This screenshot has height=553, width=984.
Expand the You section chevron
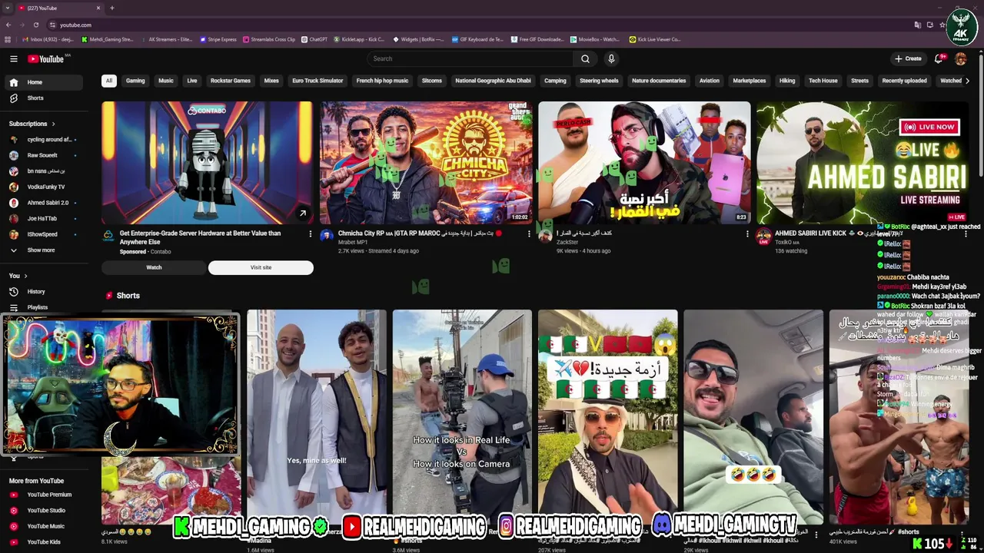click(x=25, y=276)
